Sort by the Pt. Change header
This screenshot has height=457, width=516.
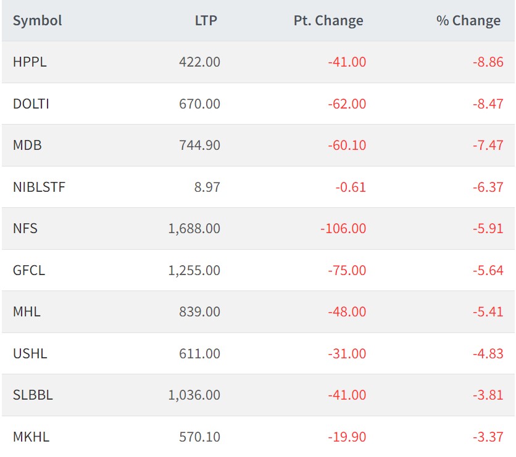tap(328, 21)
